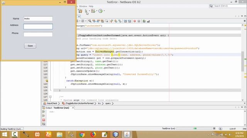Image resolution: width=247 pixels, height=138 pixels.
Task: Click Re-run with Different Parameters output icon
Action: click(44, 116)
